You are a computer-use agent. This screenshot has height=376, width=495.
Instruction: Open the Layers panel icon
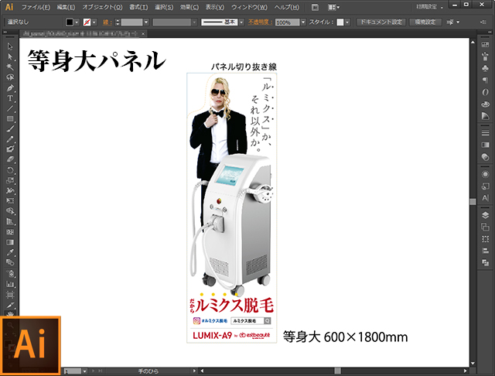click(x=485, y=215)
